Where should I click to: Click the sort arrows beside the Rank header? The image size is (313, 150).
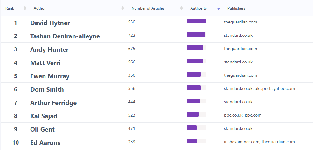click(25, 8)
